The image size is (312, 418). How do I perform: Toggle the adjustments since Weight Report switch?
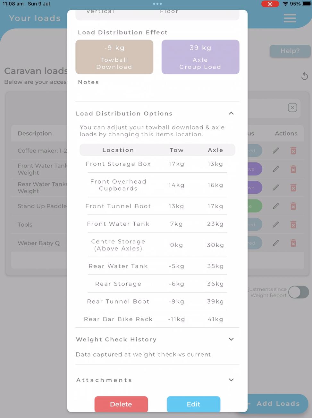coord(298,292)
